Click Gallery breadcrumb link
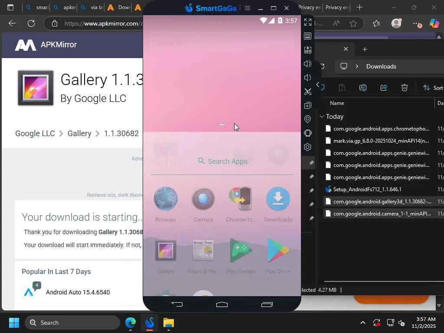The width and height of the screenshot is (444, 333). (x=79, y=134)
